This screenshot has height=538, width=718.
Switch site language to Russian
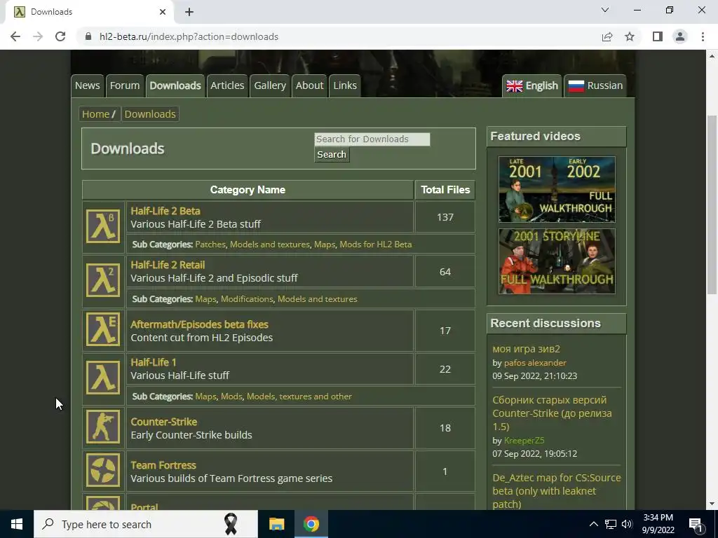coord(595,86)
